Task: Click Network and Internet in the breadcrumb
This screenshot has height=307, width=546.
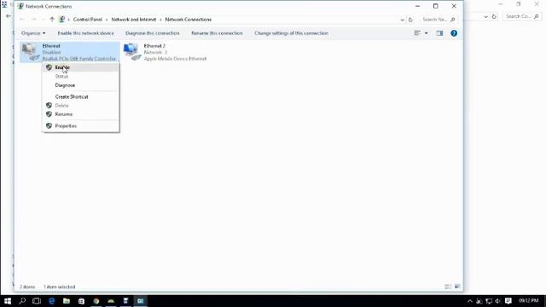Action: coord(134,20)
